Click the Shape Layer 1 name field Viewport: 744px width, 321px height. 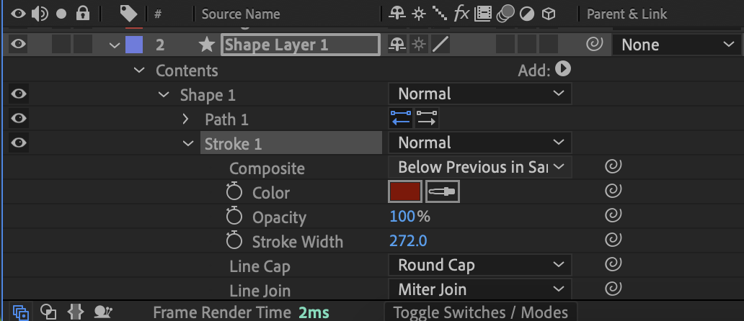[301, 45]
